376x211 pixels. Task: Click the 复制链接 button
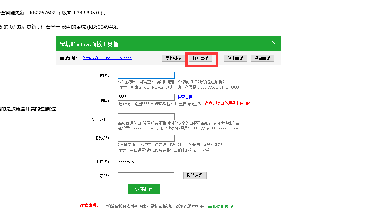coord(173,58)
